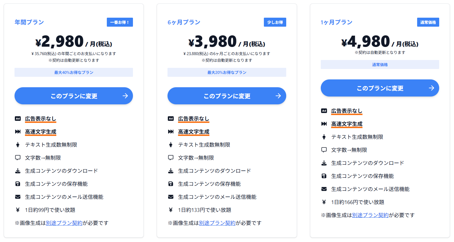Choose the 6-month plan via このプランに変更

pyautogui.click(x=227, y=96)
